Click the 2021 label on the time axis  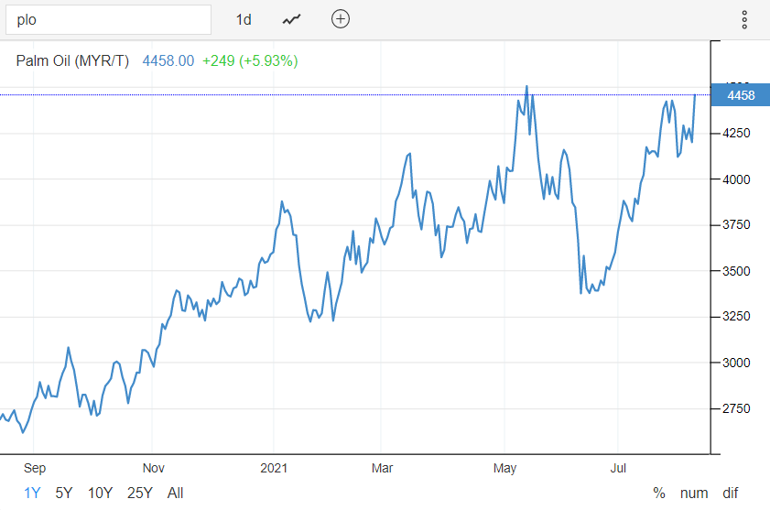click(274, 468)
